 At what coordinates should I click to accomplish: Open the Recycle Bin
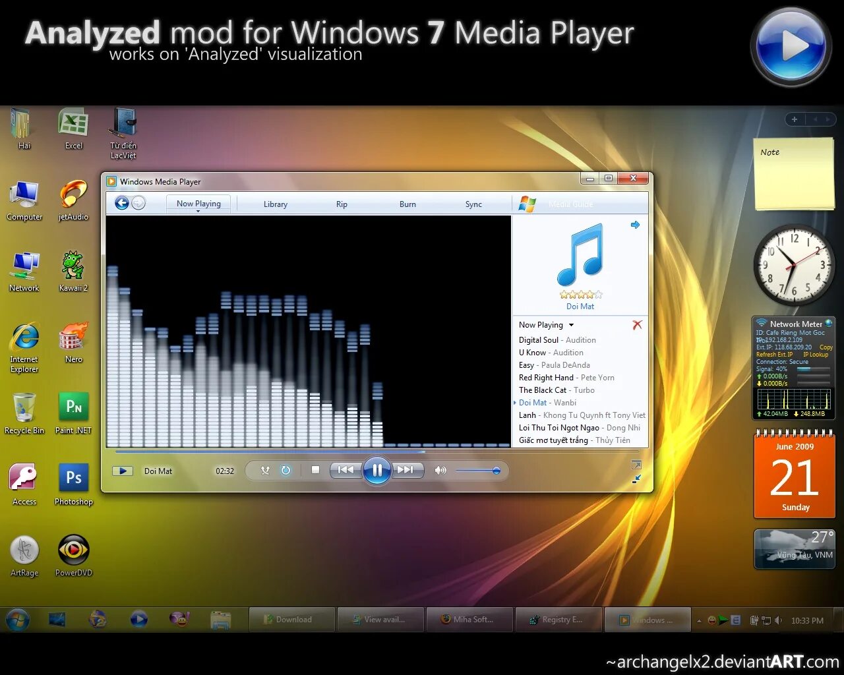[x=24, y=414]
